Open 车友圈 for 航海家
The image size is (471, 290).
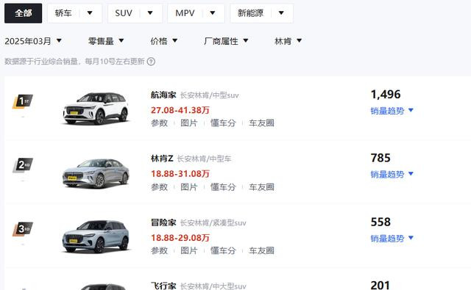[261, 123]
